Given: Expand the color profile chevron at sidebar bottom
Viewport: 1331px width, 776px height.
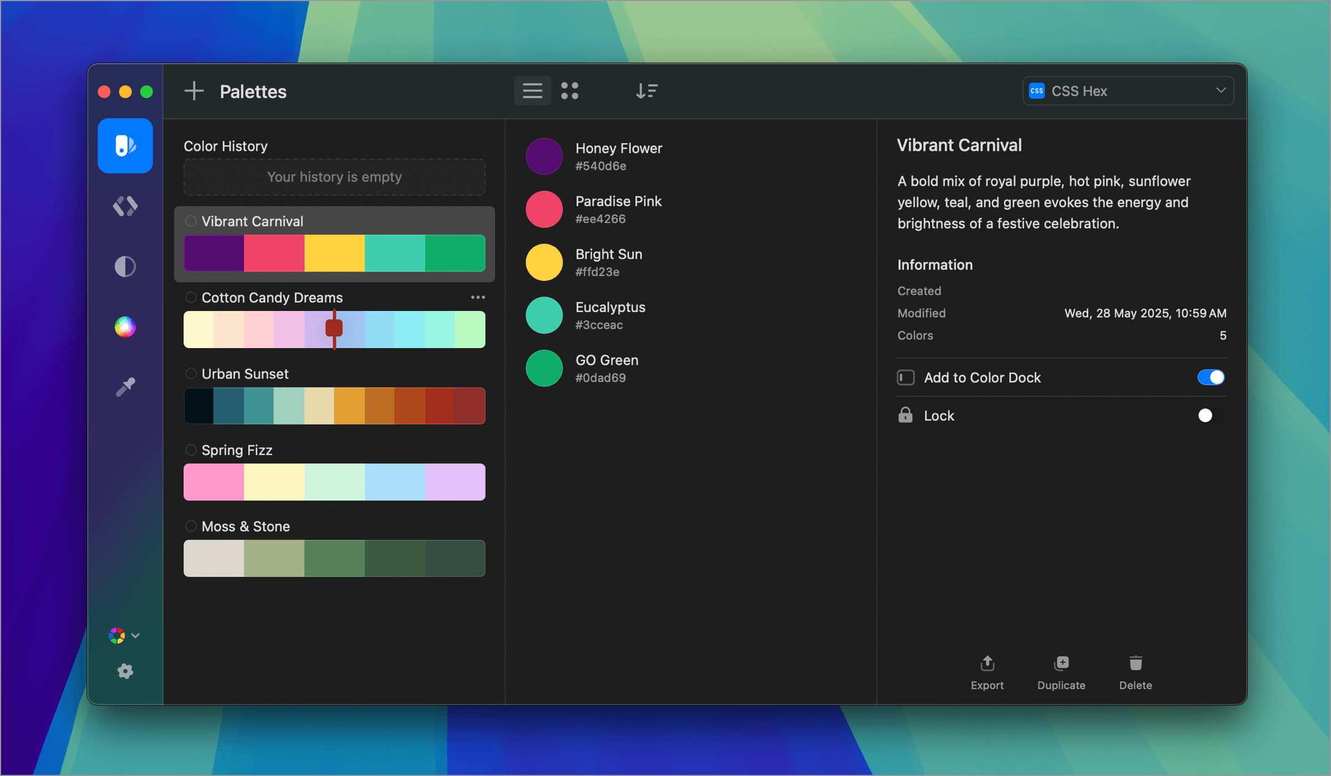Looking at the screenshot, I should pos(135,636).
